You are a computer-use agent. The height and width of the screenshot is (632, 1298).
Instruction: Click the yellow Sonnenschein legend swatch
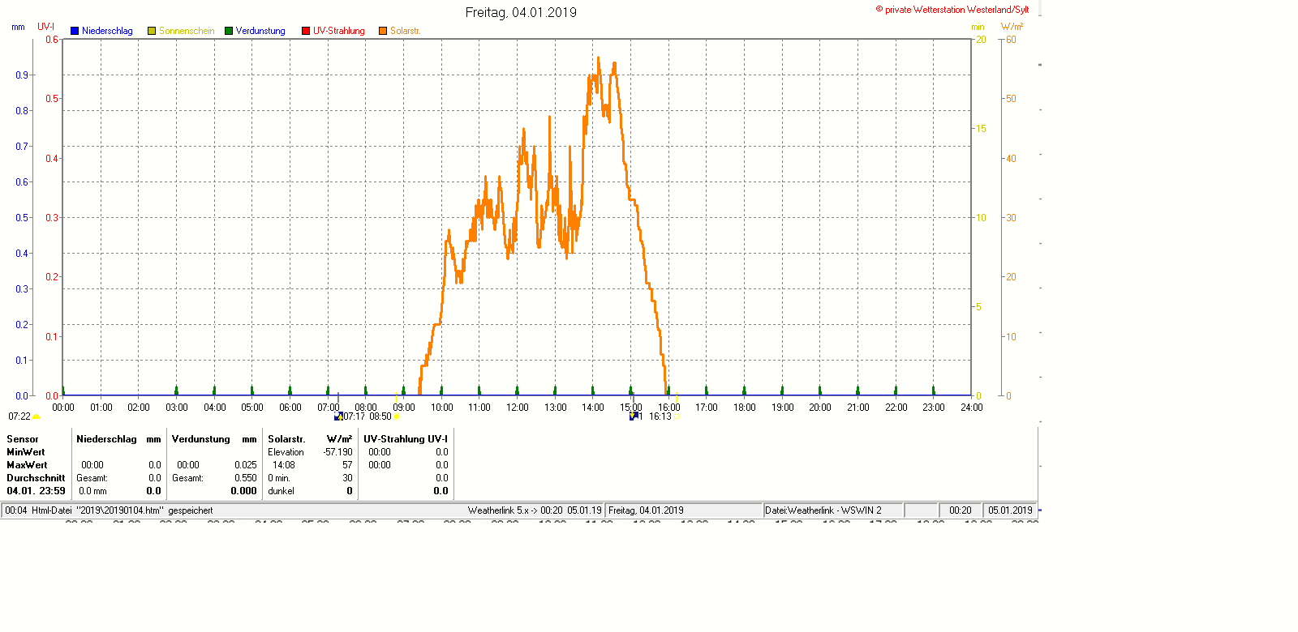pyautogui.click(x=152, y=31)
